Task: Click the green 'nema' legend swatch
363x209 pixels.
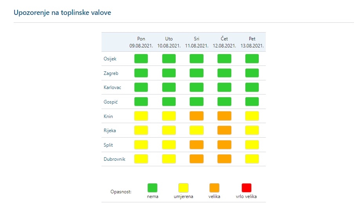Action: 152,188
